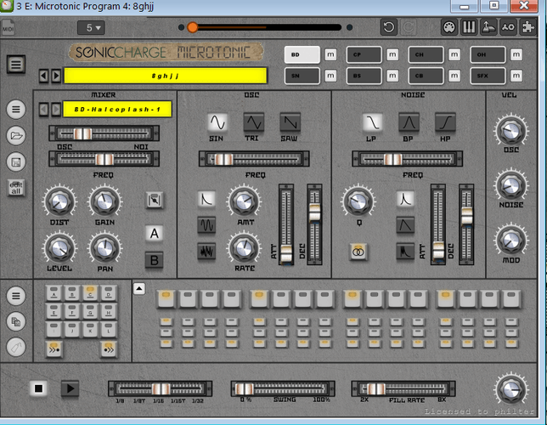The height and width of the screenshot is (425, 547).
Task: Choose the BP noise filter
Action: click(x=409, y=122)
